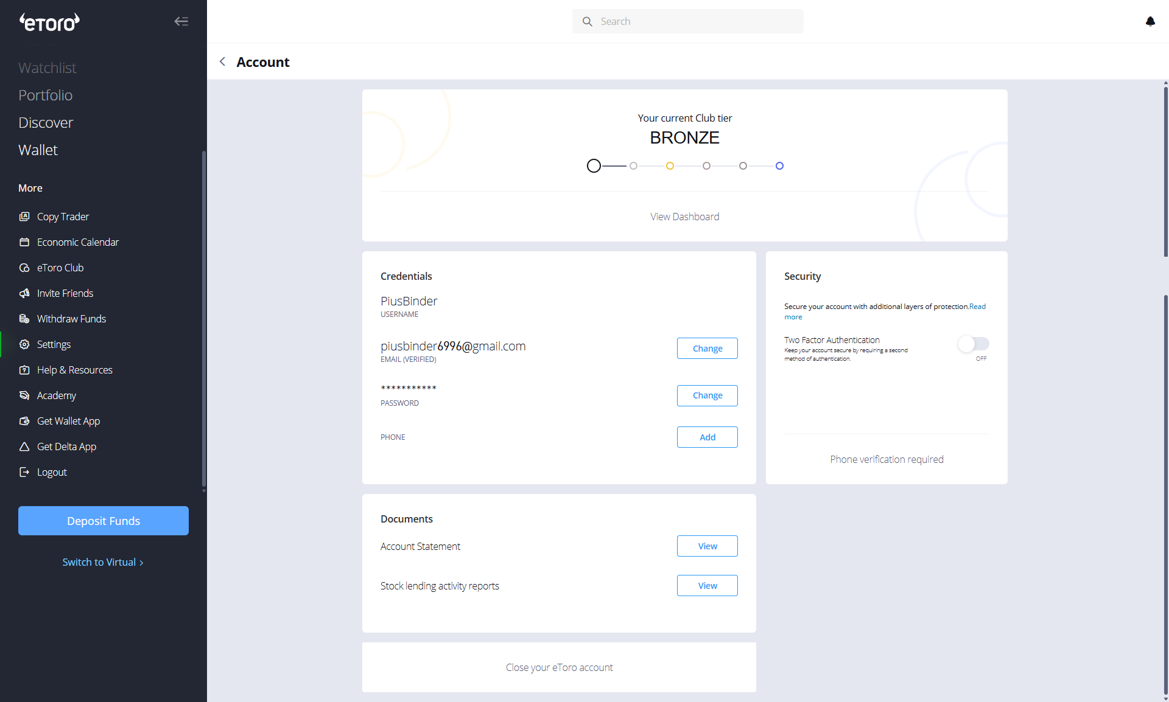Select the gold Club tier marker
The image size is (1169, 702).
(x=670, y=165)
